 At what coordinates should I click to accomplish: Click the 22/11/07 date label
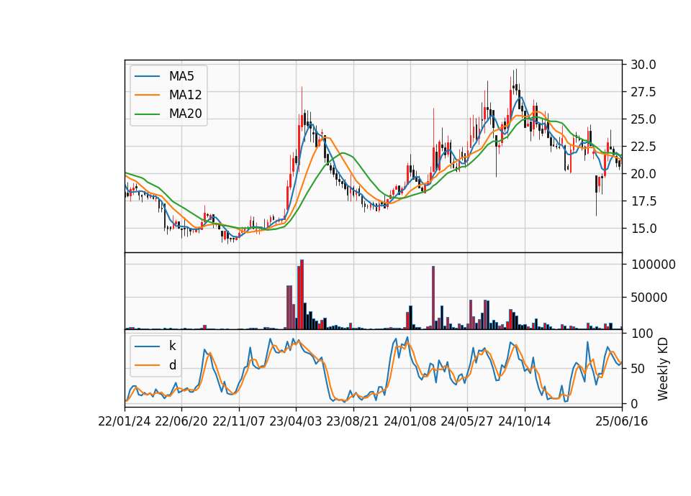[x=239, y=421]
